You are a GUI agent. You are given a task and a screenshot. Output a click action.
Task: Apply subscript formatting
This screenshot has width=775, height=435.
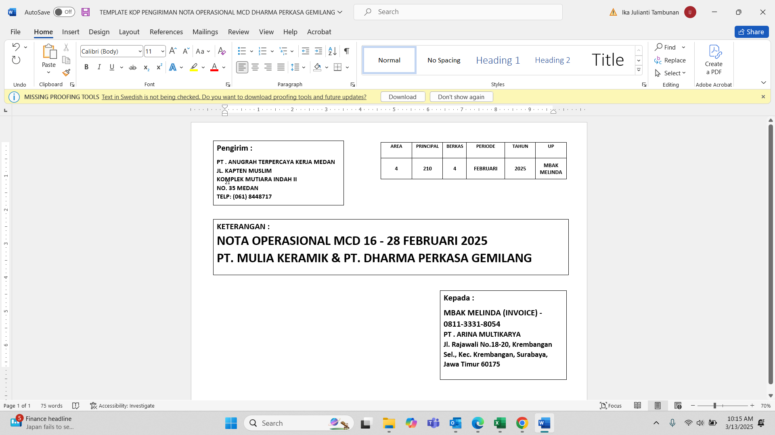pyautogui.click(x=146, y=67)
